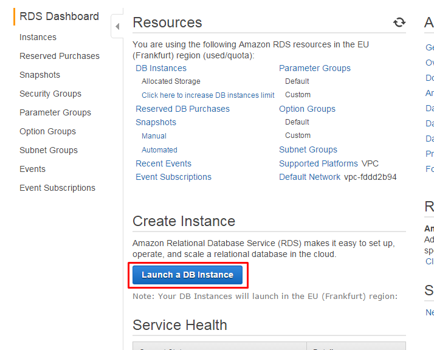Open Option Groups link in Resources
This screenshot has height=350, width=434.
307,109
